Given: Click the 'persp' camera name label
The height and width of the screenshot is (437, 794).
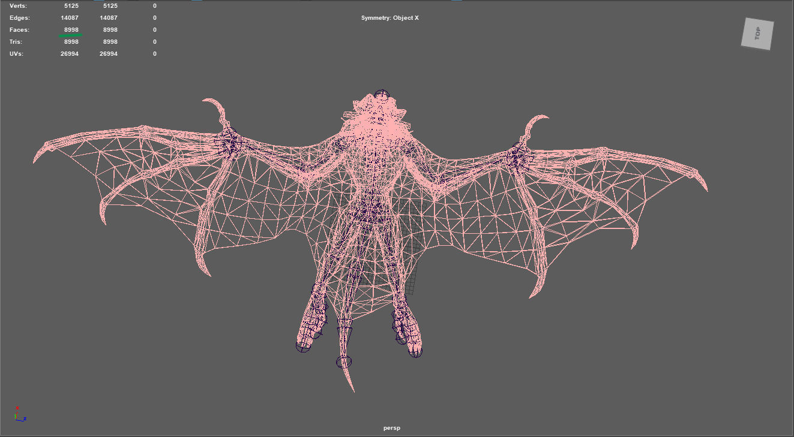Looking at the screenshot, I should (392, 428).
